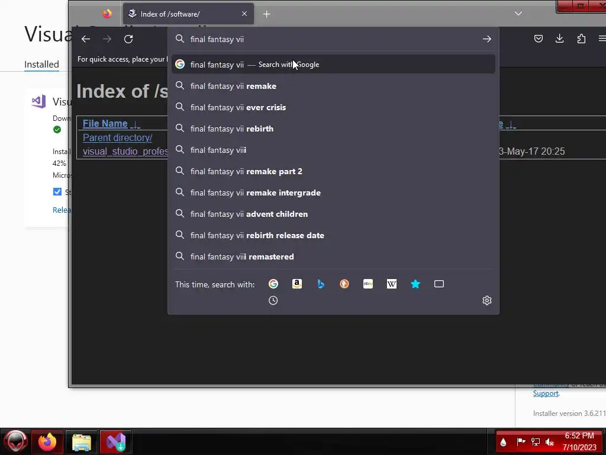Viewport: 606px width, 455px height.
Task: Switch to Visual Studio Installer taskbar icon
Action: [115, 441]
